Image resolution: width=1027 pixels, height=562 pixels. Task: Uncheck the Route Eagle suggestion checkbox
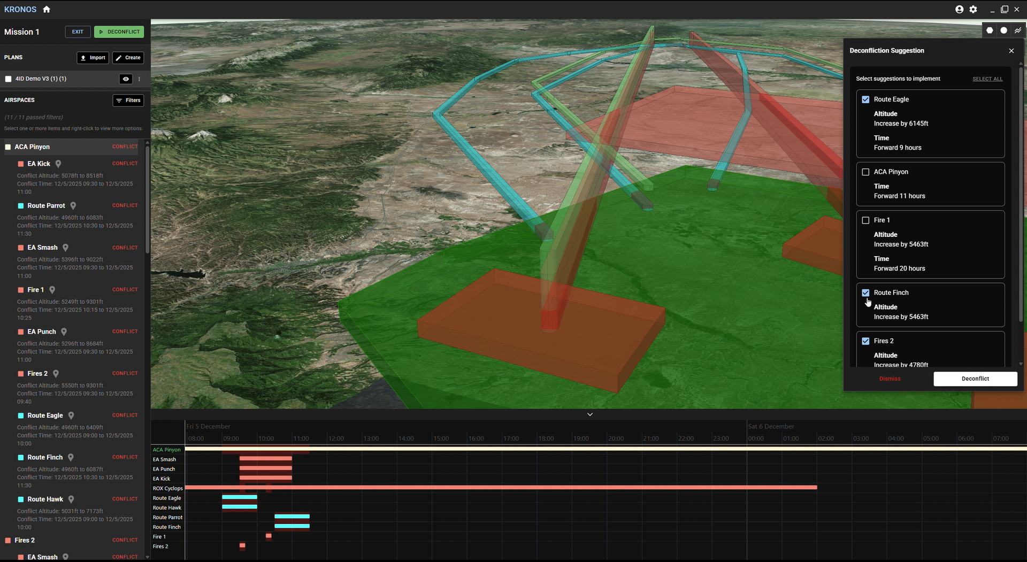coord(865,99)
